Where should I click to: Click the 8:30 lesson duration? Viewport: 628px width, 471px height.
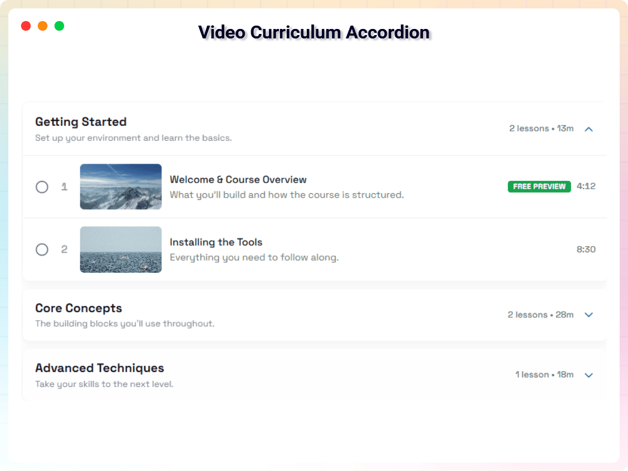click(x=586, y=249)
